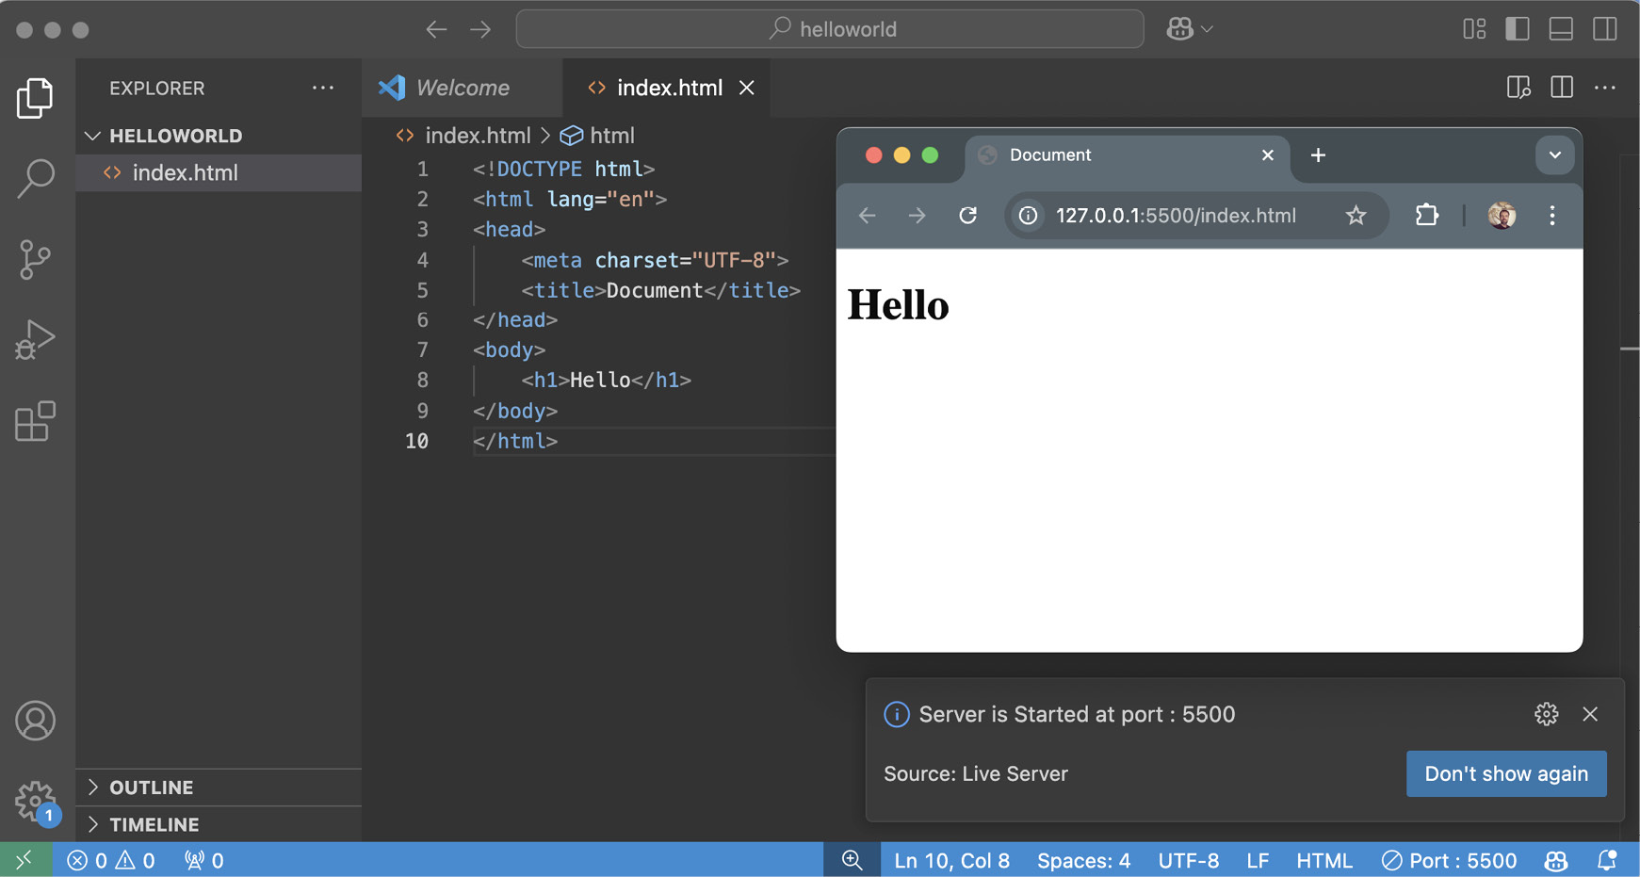The width and height of the screenshot is (1640, 877).
Task: Open notifications bell in status bar
Action: (1607, 860)
